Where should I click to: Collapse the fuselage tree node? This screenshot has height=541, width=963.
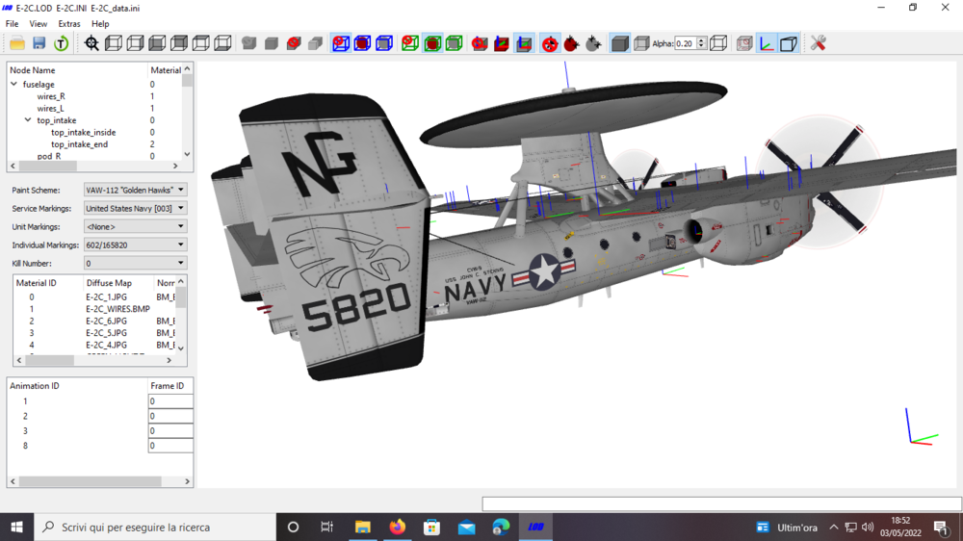click(13, 84)
